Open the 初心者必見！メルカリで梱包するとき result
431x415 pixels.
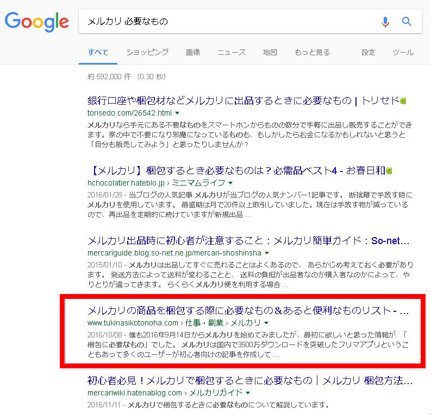point(250,380)
